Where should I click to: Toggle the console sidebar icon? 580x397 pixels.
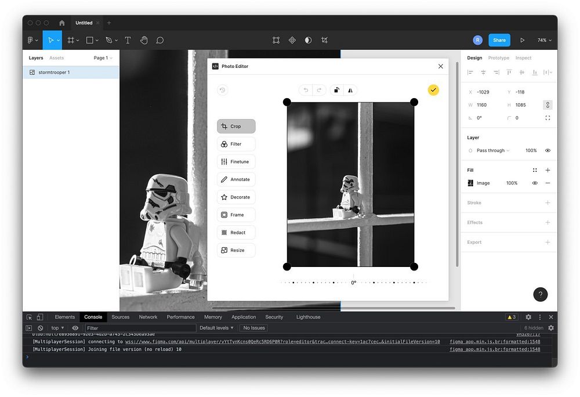29,328
